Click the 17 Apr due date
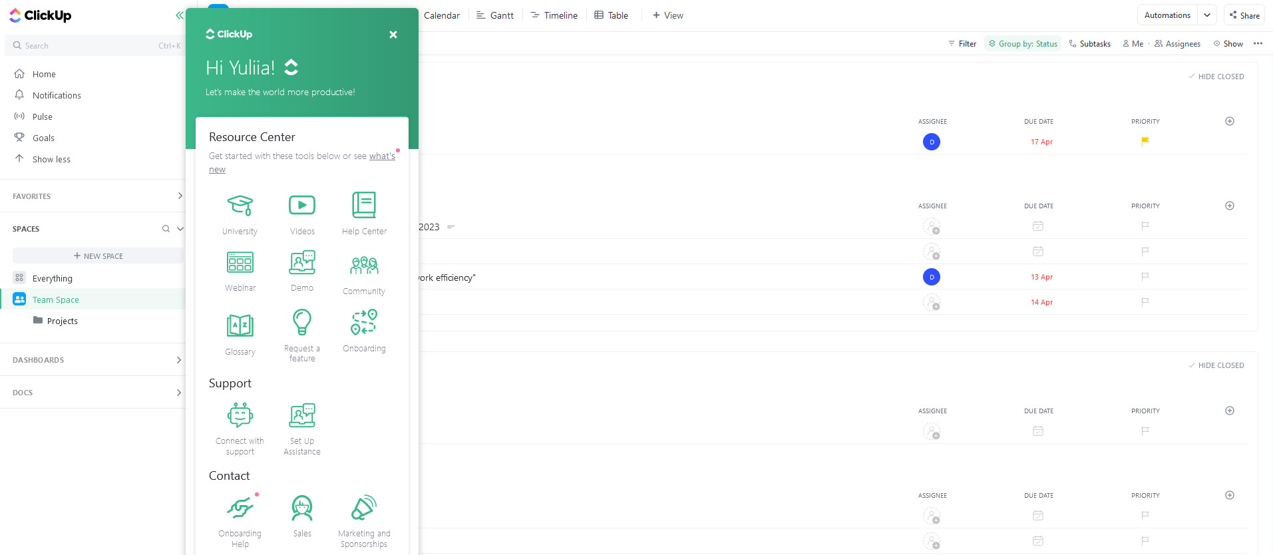 [x=1041, y=142]
